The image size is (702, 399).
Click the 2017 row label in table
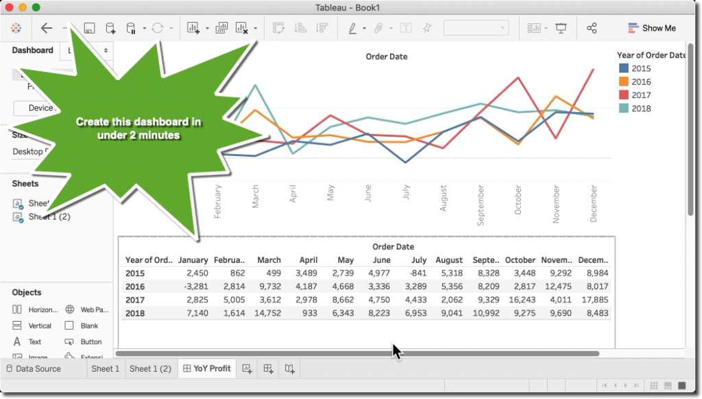tap(135, 300)
